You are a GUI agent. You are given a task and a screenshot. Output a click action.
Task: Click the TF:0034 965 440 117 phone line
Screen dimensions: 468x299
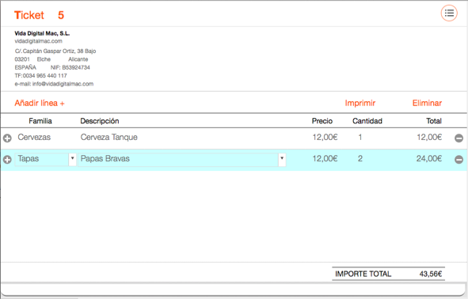coord(40,76)
